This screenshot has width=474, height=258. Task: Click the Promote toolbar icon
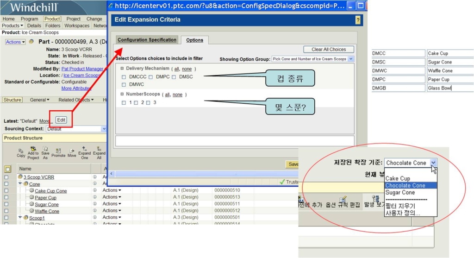(x=58, y=151)
